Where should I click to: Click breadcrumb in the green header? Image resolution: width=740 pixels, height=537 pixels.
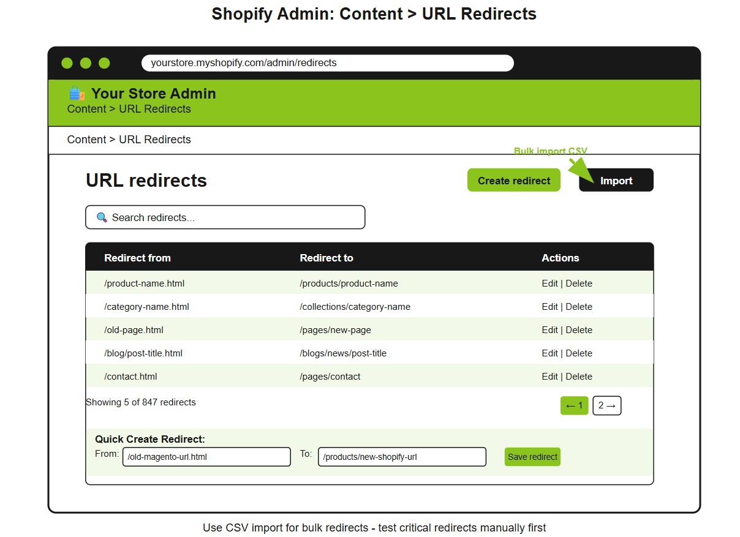point(129,109)
